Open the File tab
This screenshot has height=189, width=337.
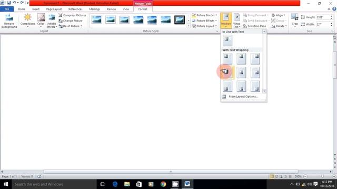(x=7, y=9)
